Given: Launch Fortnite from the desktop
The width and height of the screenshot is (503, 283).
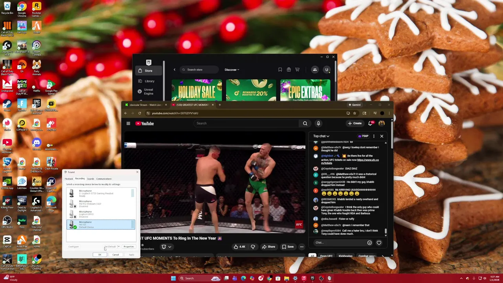Looking at the screenshot, I should coord(22,105).
